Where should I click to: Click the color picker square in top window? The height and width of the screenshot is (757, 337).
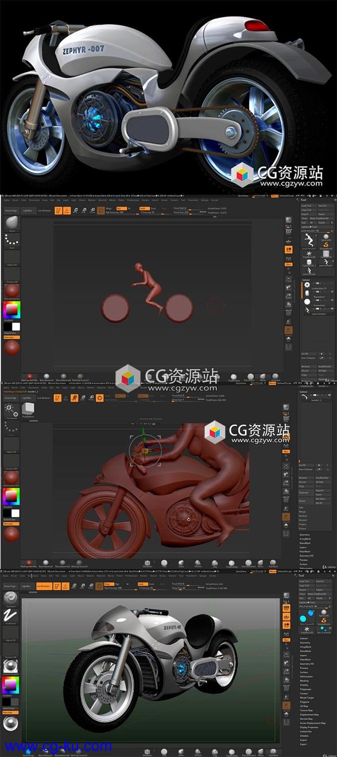tap(12, 309)
